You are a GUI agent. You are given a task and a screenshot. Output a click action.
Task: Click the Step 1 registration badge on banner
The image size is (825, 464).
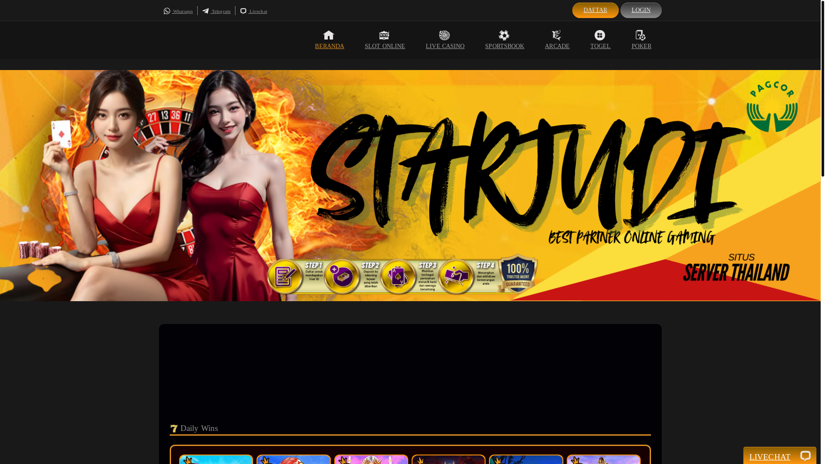pos(285,277)
